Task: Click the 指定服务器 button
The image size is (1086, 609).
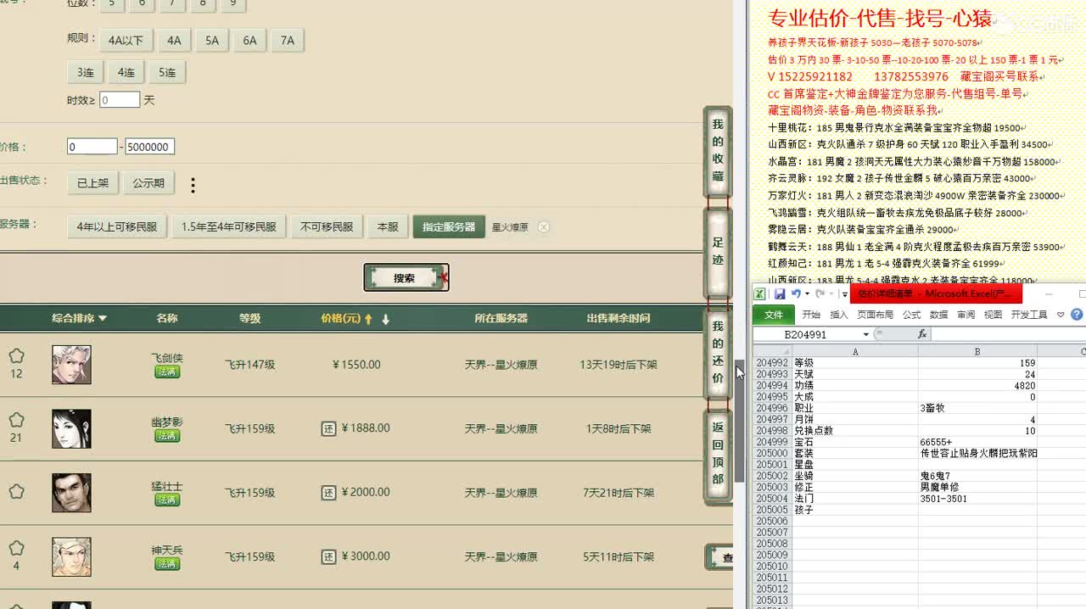Action: point(449,226)
